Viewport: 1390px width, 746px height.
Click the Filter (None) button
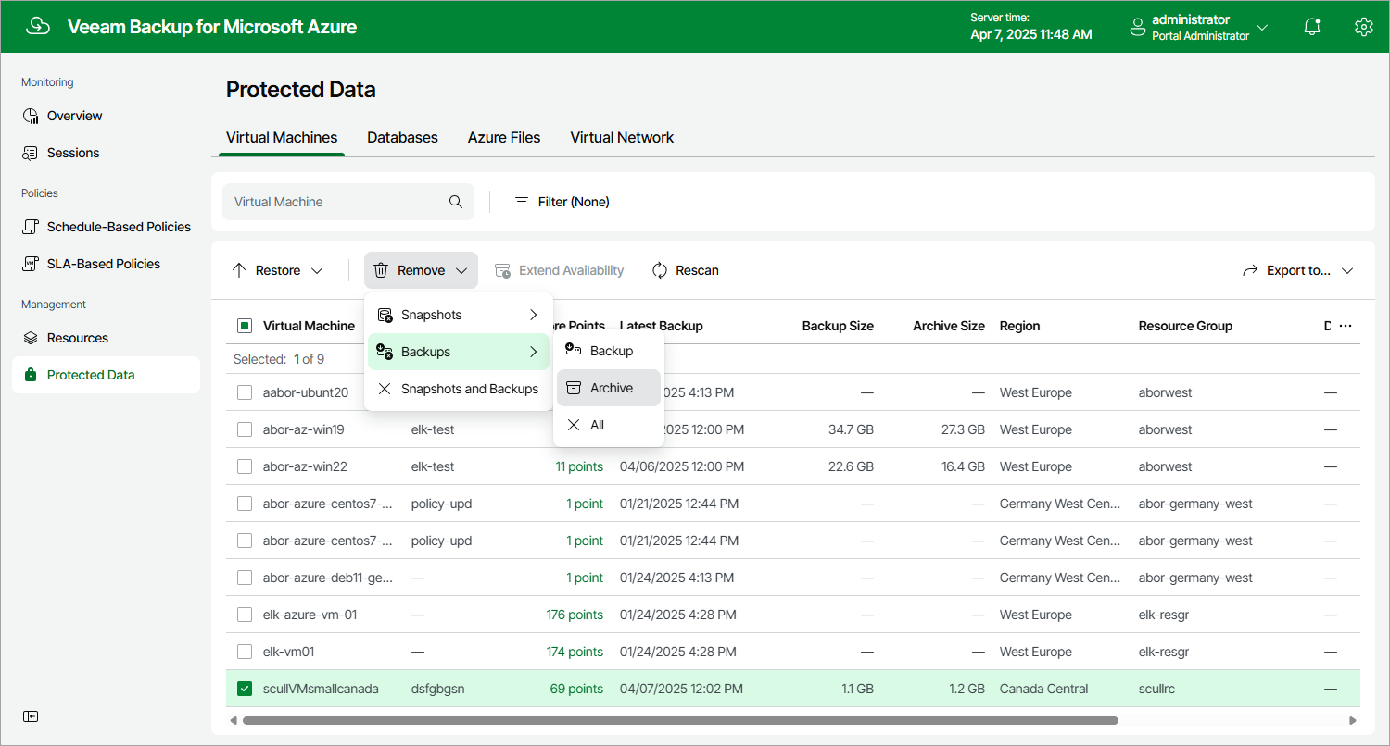pos(562,202)
